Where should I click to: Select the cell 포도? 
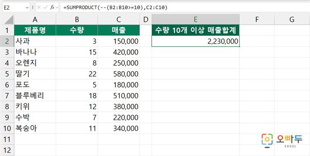pyautogui.click(x=35, y=85)
